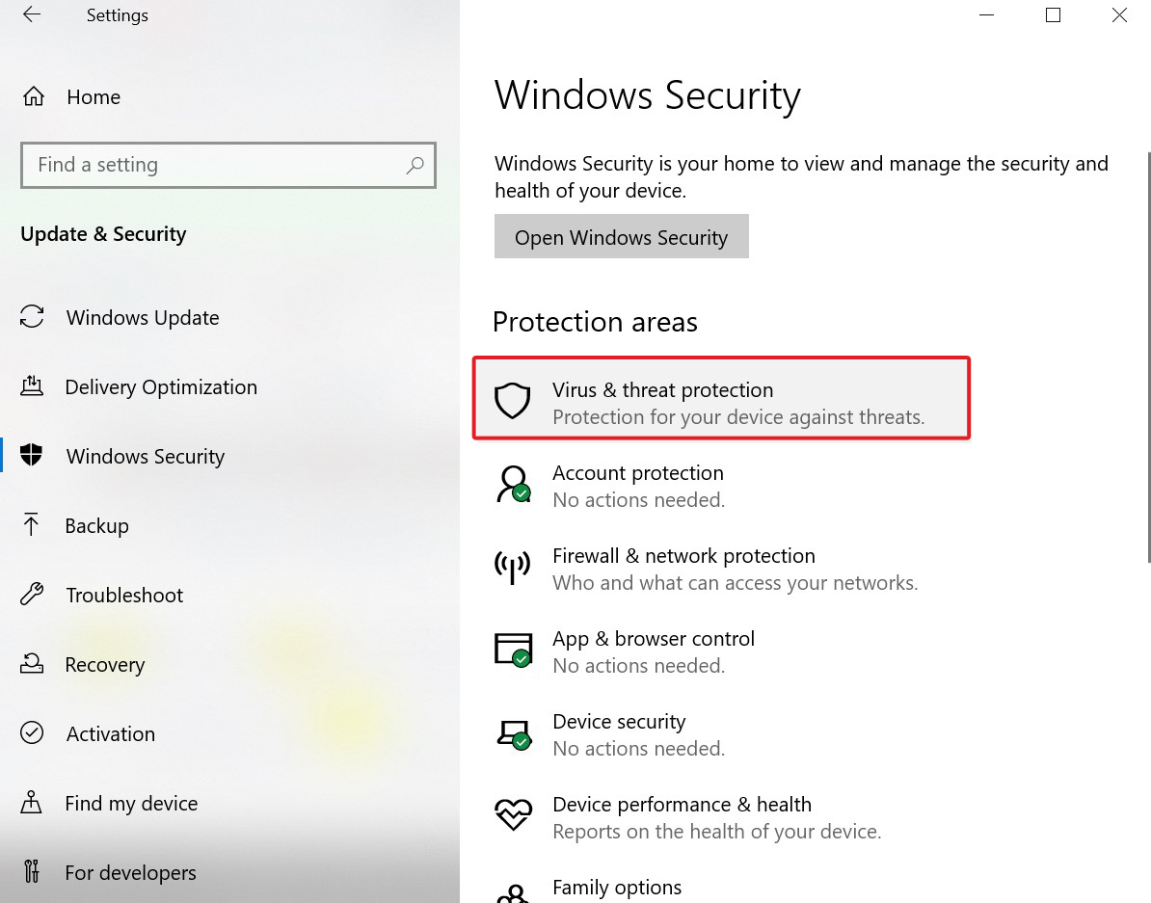Open the Activation settings page

click(110, 734)
